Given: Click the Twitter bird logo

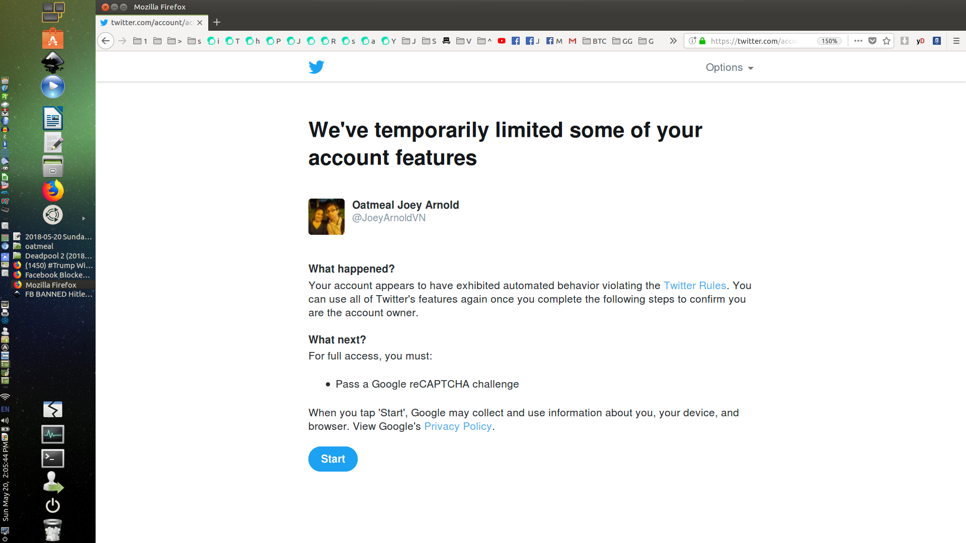Looking at the screenshot, I should coord(316,67).
